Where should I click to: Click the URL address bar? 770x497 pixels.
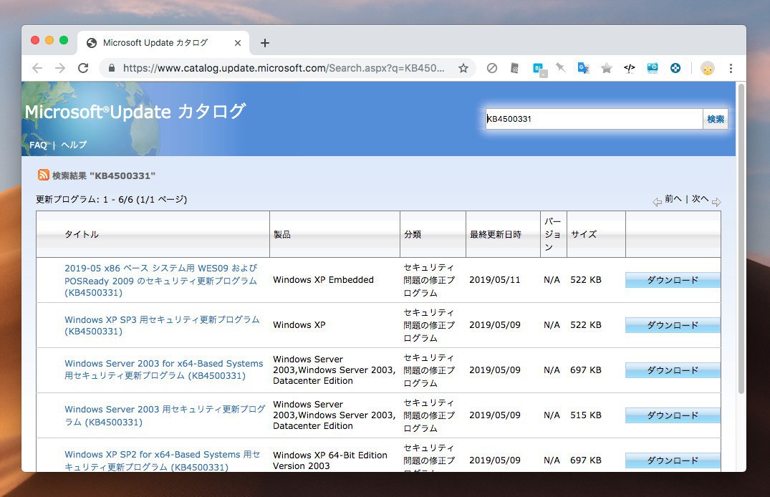pyautogui.click(x=284, y=69)
